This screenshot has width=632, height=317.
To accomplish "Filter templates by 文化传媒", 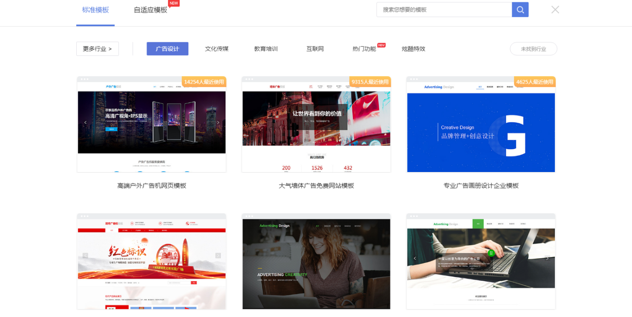I will [x=217, y=49].
